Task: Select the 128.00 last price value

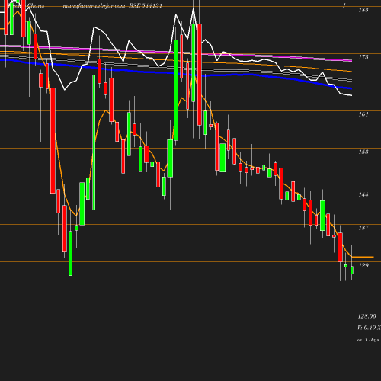Action: coord(367,316)
